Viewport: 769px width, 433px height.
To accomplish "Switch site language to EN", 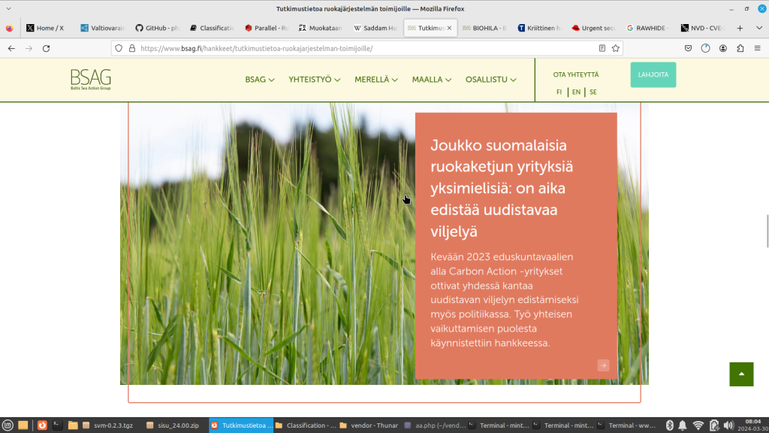I will point(576,92).
